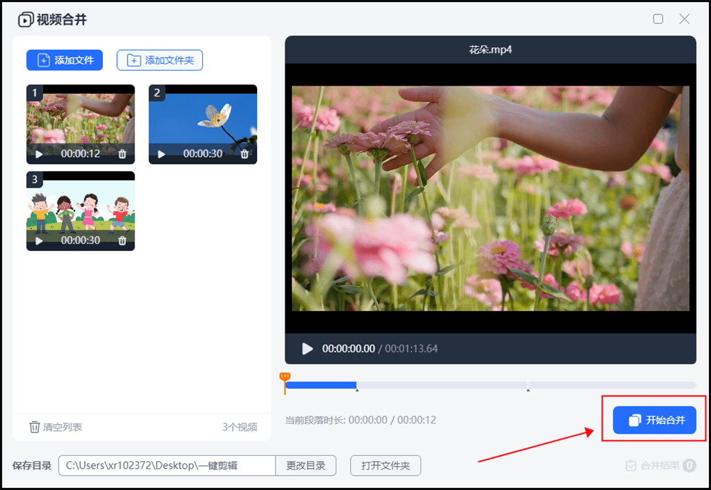Click the 00:01:13.64 total duration text

click(411, 349)
